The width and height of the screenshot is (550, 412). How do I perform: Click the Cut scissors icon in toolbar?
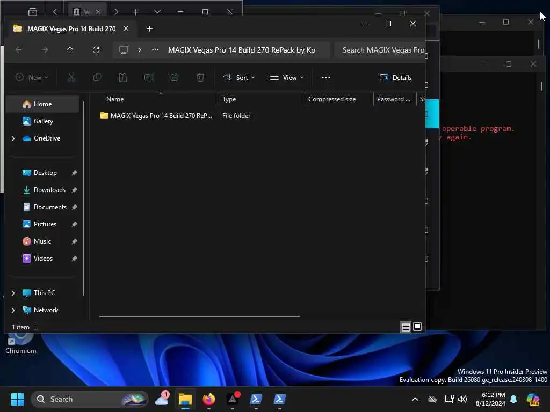(x=71, y=77)
